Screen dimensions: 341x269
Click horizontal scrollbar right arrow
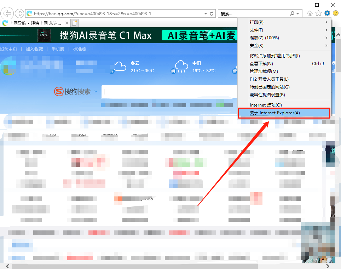tap(328, 267)
